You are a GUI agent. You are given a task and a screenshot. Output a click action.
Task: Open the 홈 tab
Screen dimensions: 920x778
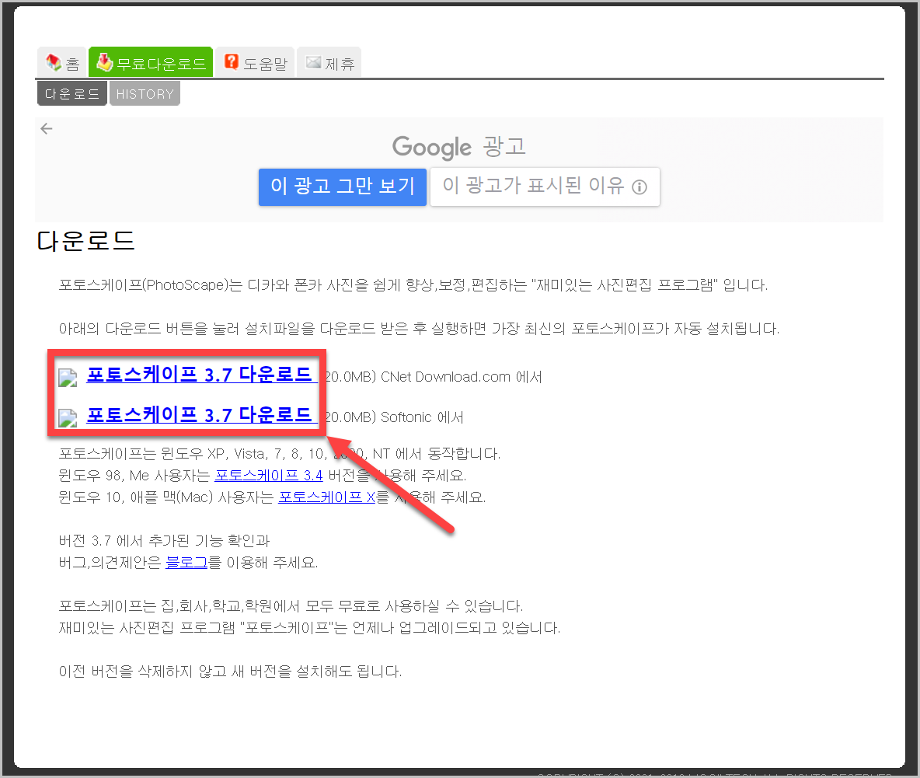tap(62, 62)
